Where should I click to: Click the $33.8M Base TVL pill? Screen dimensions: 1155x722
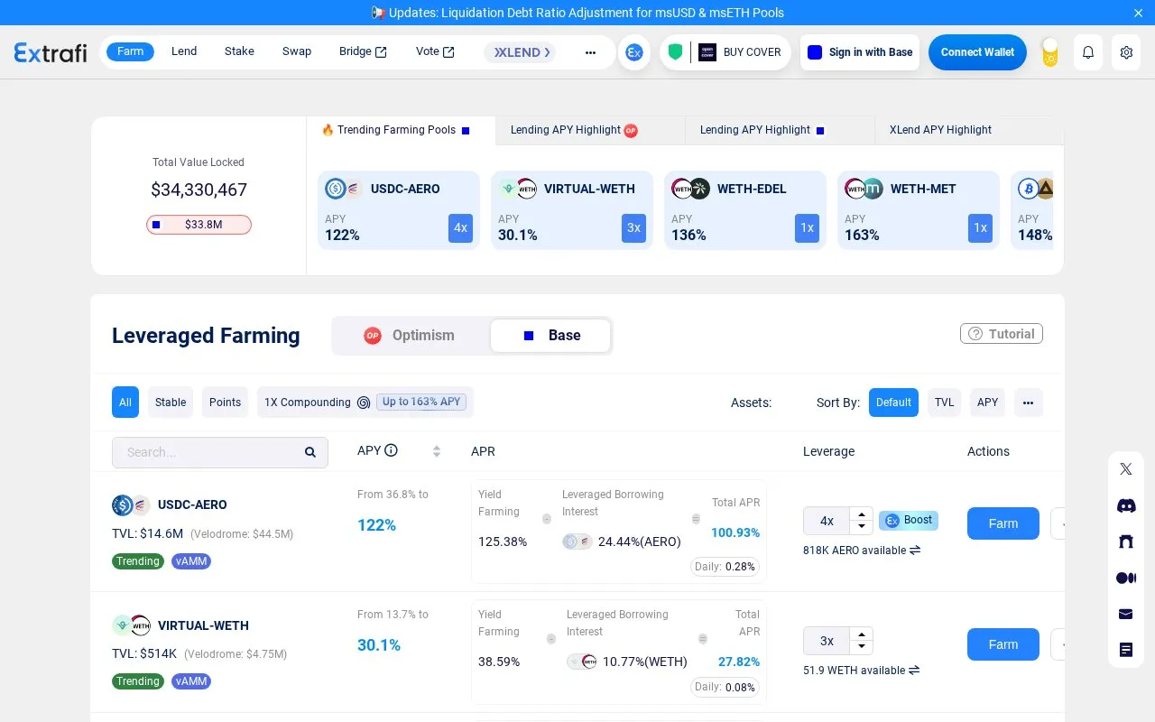(x=199, y=225)
